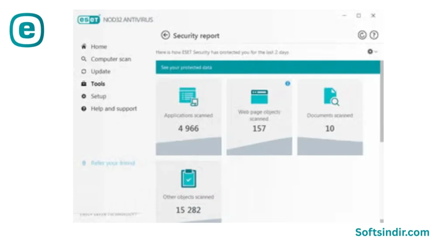Expand the gear settings dropdown
The width and height of the screenshot is (447, 251).
[x=372, y=51]
